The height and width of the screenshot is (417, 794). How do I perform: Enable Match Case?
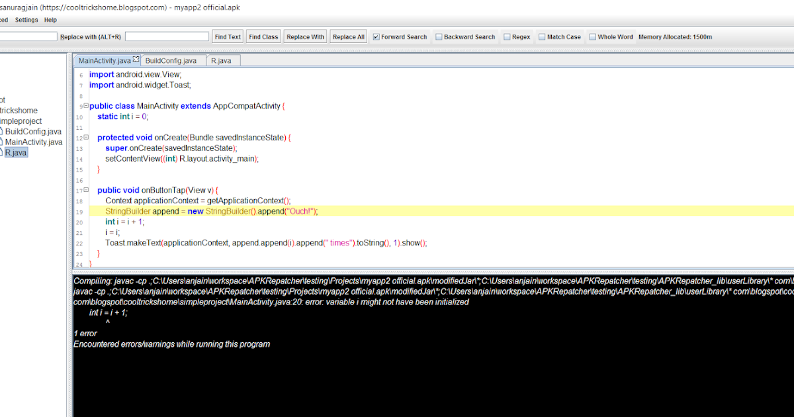[541, 36]
